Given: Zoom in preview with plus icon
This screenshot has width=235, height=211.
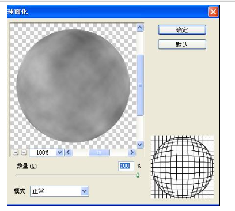Looking at the screenshot, I should pos(24,152).
